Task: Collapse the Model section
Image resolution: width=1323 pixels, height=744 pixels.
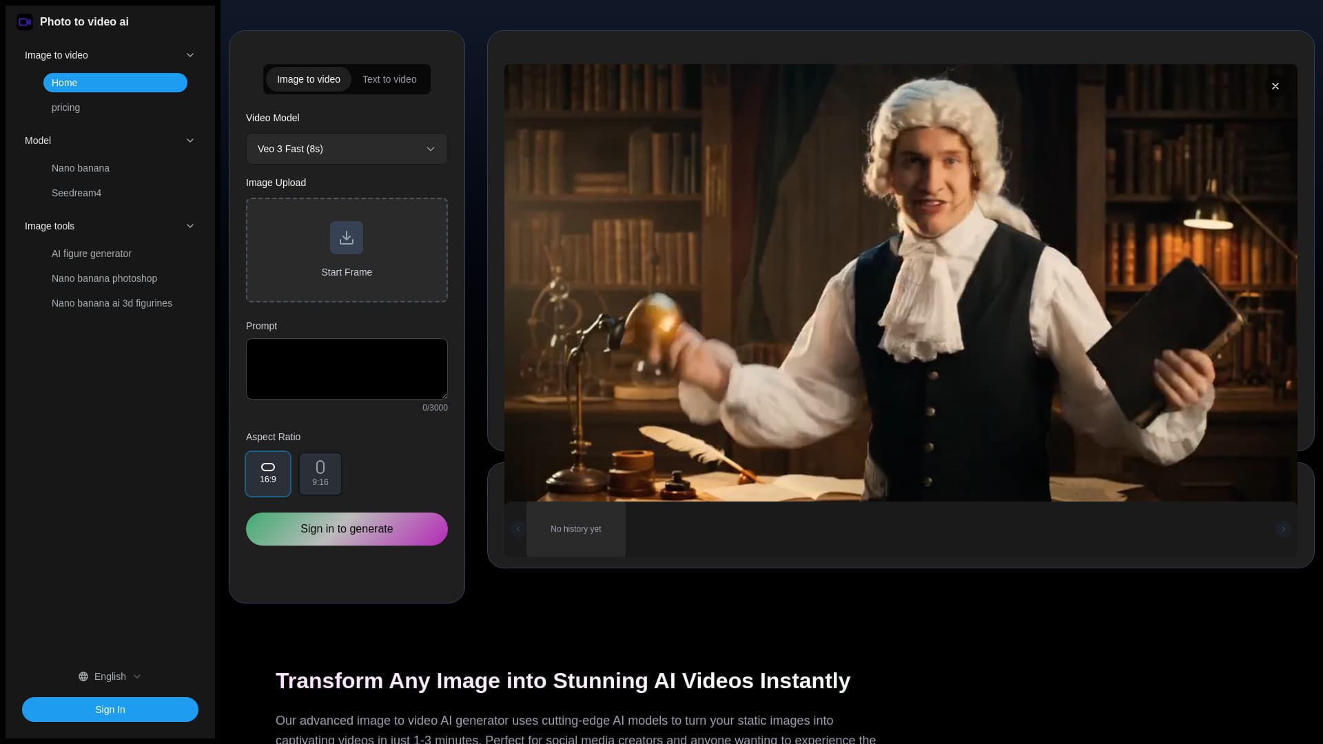Action: [190, 141]
